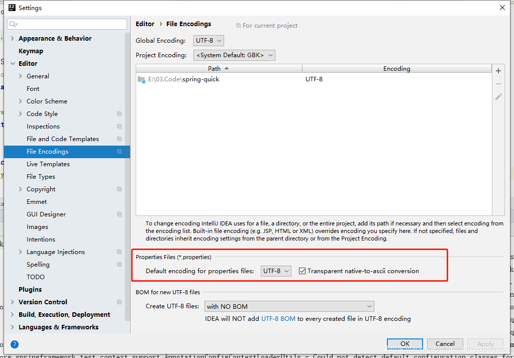Open Inspections settings page
This screenshot has width=514, height=358.
[x=43, y=127]
